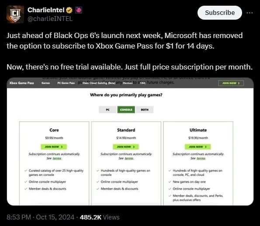
Task: Click JOIN NOW under Ultimate plan
Action: (x=198, y=147)
